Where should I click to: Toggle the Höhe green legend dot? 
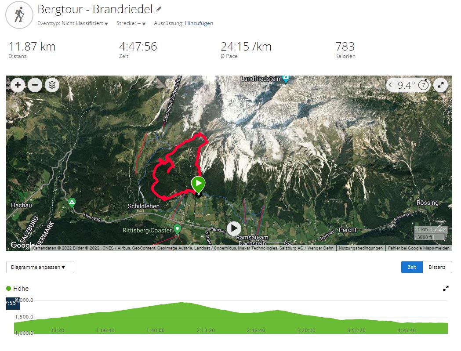pos(8,288)
